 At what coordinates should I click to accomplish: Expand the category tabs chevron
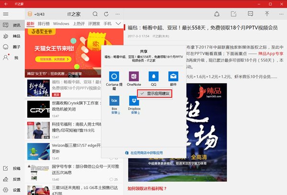(118, 24)
